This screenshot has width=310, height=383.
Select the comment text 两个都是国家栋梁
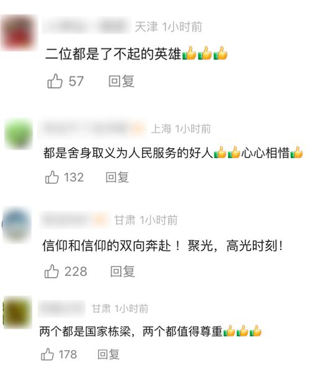click(x=85, y=332)
